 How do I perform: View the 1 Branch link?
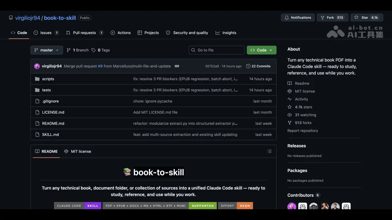pyautogui.click(x=78, y=50)
